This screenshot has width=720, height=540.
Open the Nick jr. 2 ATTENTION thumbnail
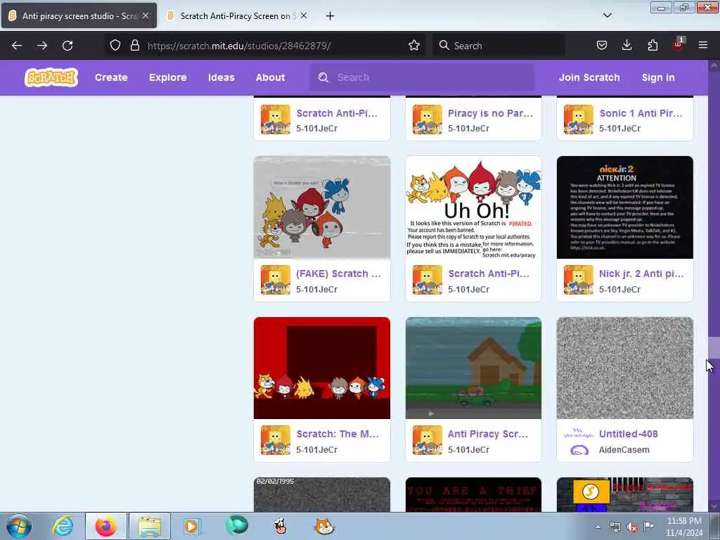coord(625,207)
